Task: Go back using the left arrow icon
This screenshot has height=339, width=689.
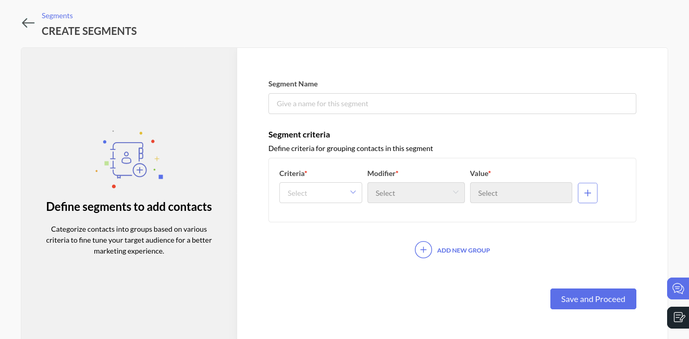Action: (x=28, y=23)
